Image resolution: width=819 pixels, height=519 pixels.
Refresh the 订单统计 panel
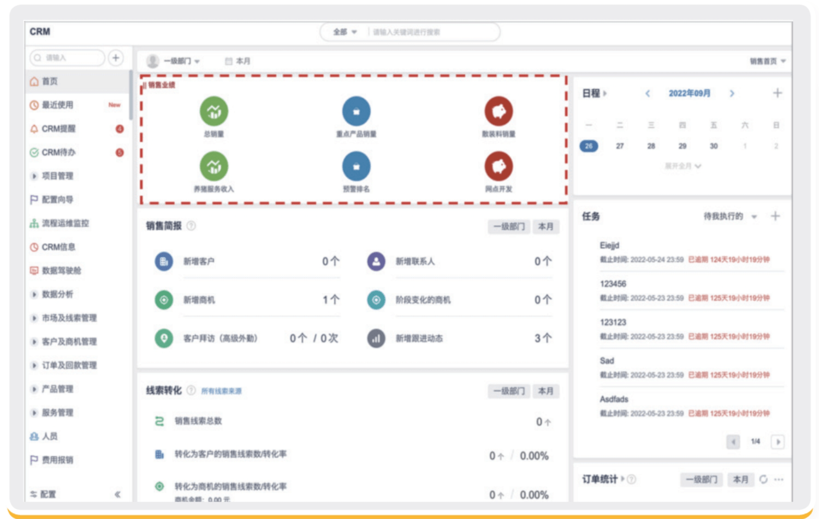pos(763,479)
